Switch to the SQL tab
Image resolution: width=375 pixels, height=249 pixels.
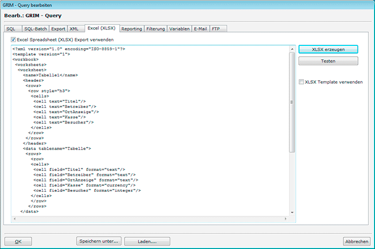pyautogui.click(x=11, y=28)
